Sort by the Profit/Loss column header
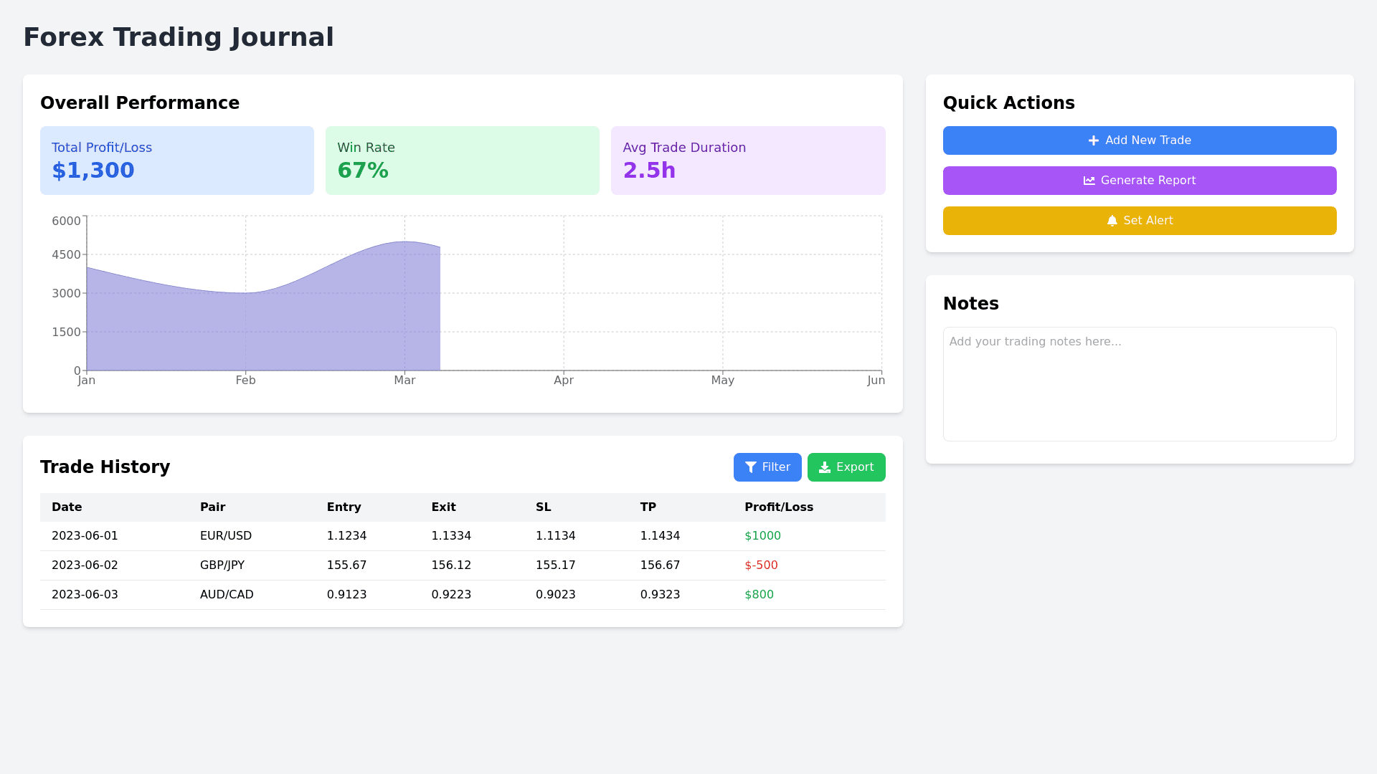 (x=778, y=507)
